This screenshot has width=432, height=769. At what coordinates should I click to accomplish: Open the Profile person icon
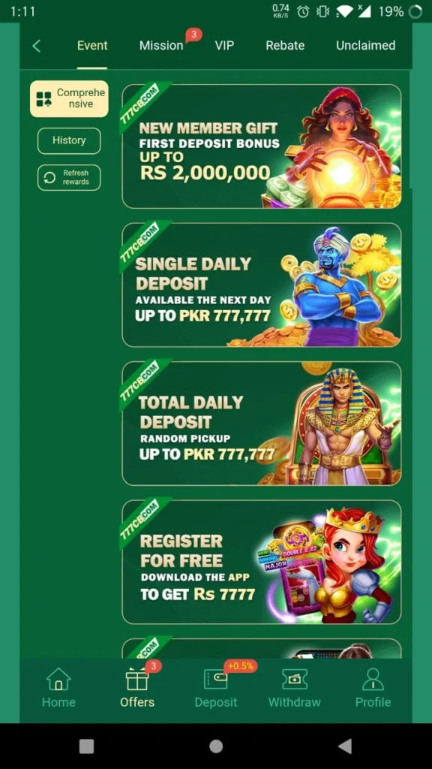click(x=373, y=679)
